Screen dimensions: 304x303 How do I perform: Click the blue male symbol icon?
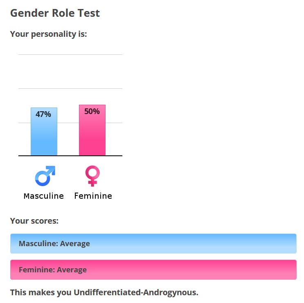(45, 176)
